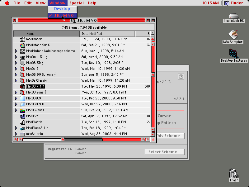Select the MacOS Zone folder icon
249x187 pixels.
point(22,92)
